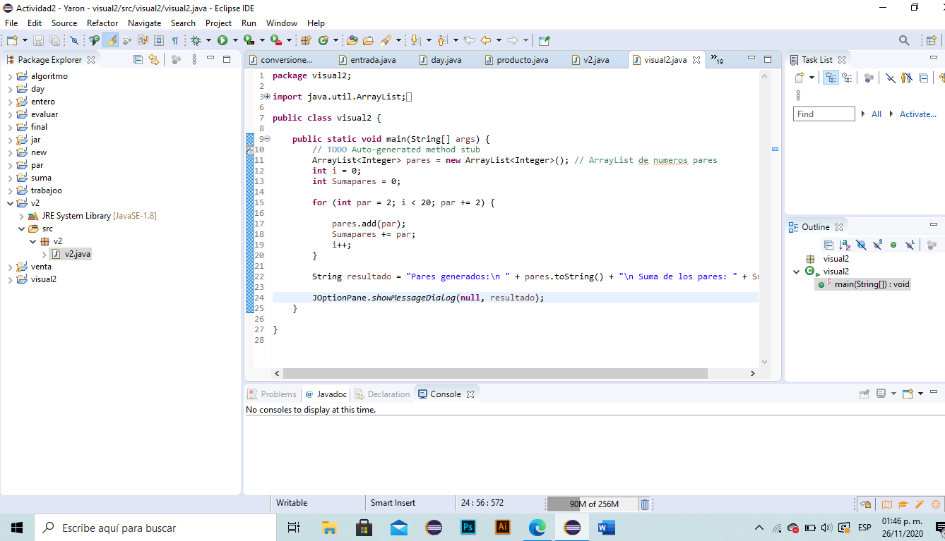
Task: Toggle Mark Occurrences highlighter button
Action: (x=111, y=41)
